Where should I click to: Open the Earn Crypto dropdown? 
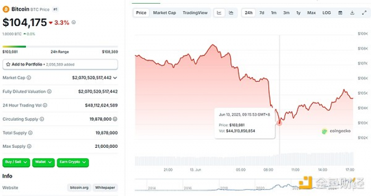click(x=73, y=162)
